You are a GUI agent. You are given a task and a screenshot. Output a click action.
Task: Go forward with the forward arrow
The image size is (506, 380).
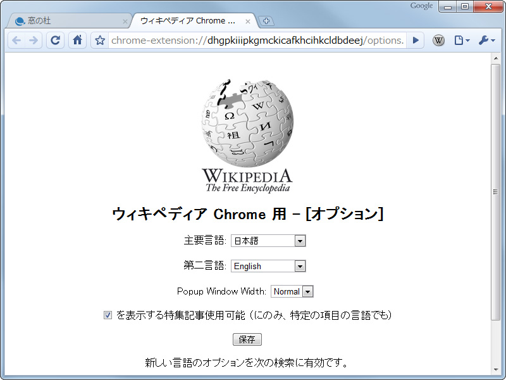click(34, 41)
